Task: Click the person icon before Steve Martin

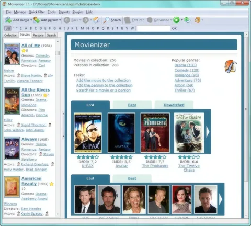Action: pyautogui.click(x=18, y=75)
